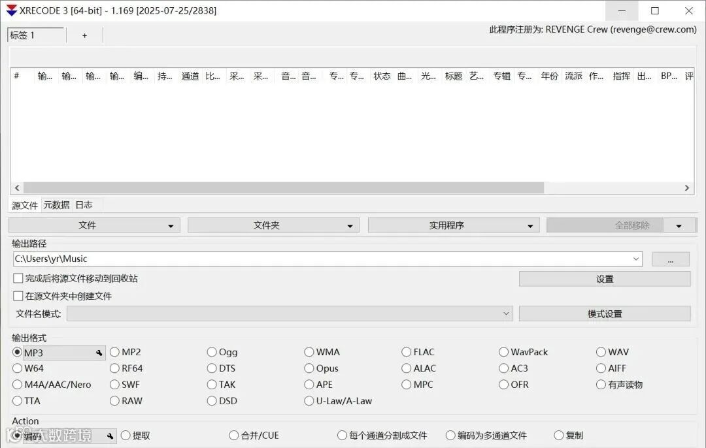Open arrow next to 全部移除
The image size is (706, 448).
pos(679,226)
